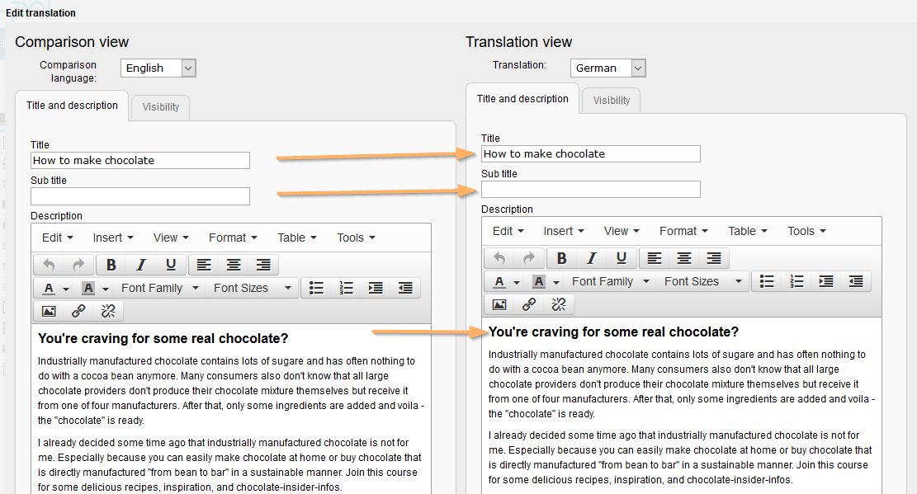Screen dimensions: 917x494
Task: Remove link icon in right translation editor
Action: click(x=559, y=304)
